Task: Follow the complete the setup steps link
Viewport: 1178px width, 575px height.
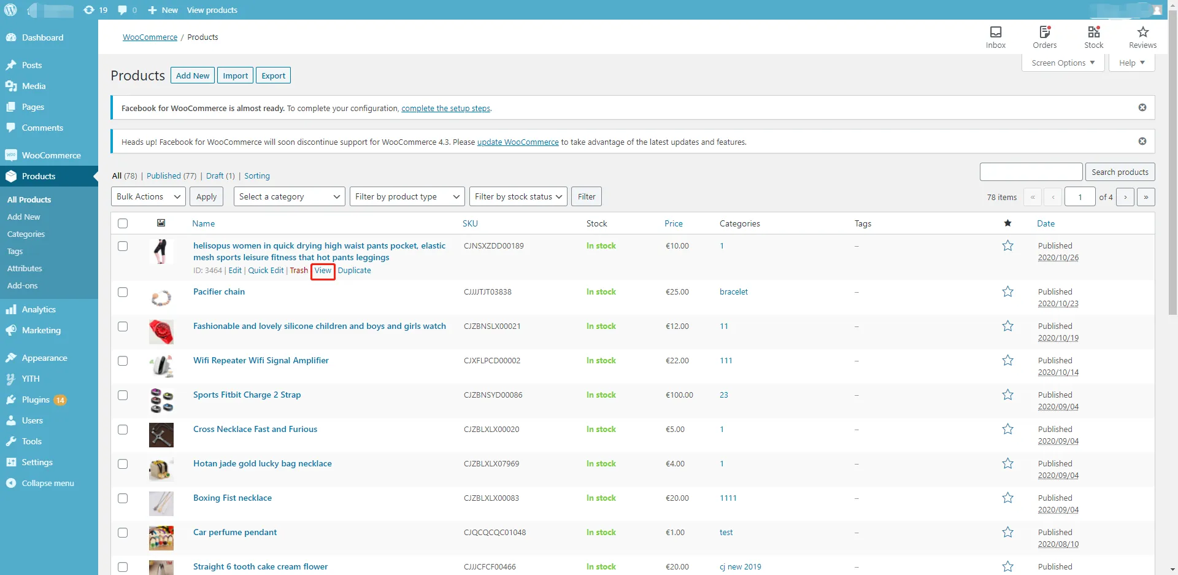Action: pos(445,109)
